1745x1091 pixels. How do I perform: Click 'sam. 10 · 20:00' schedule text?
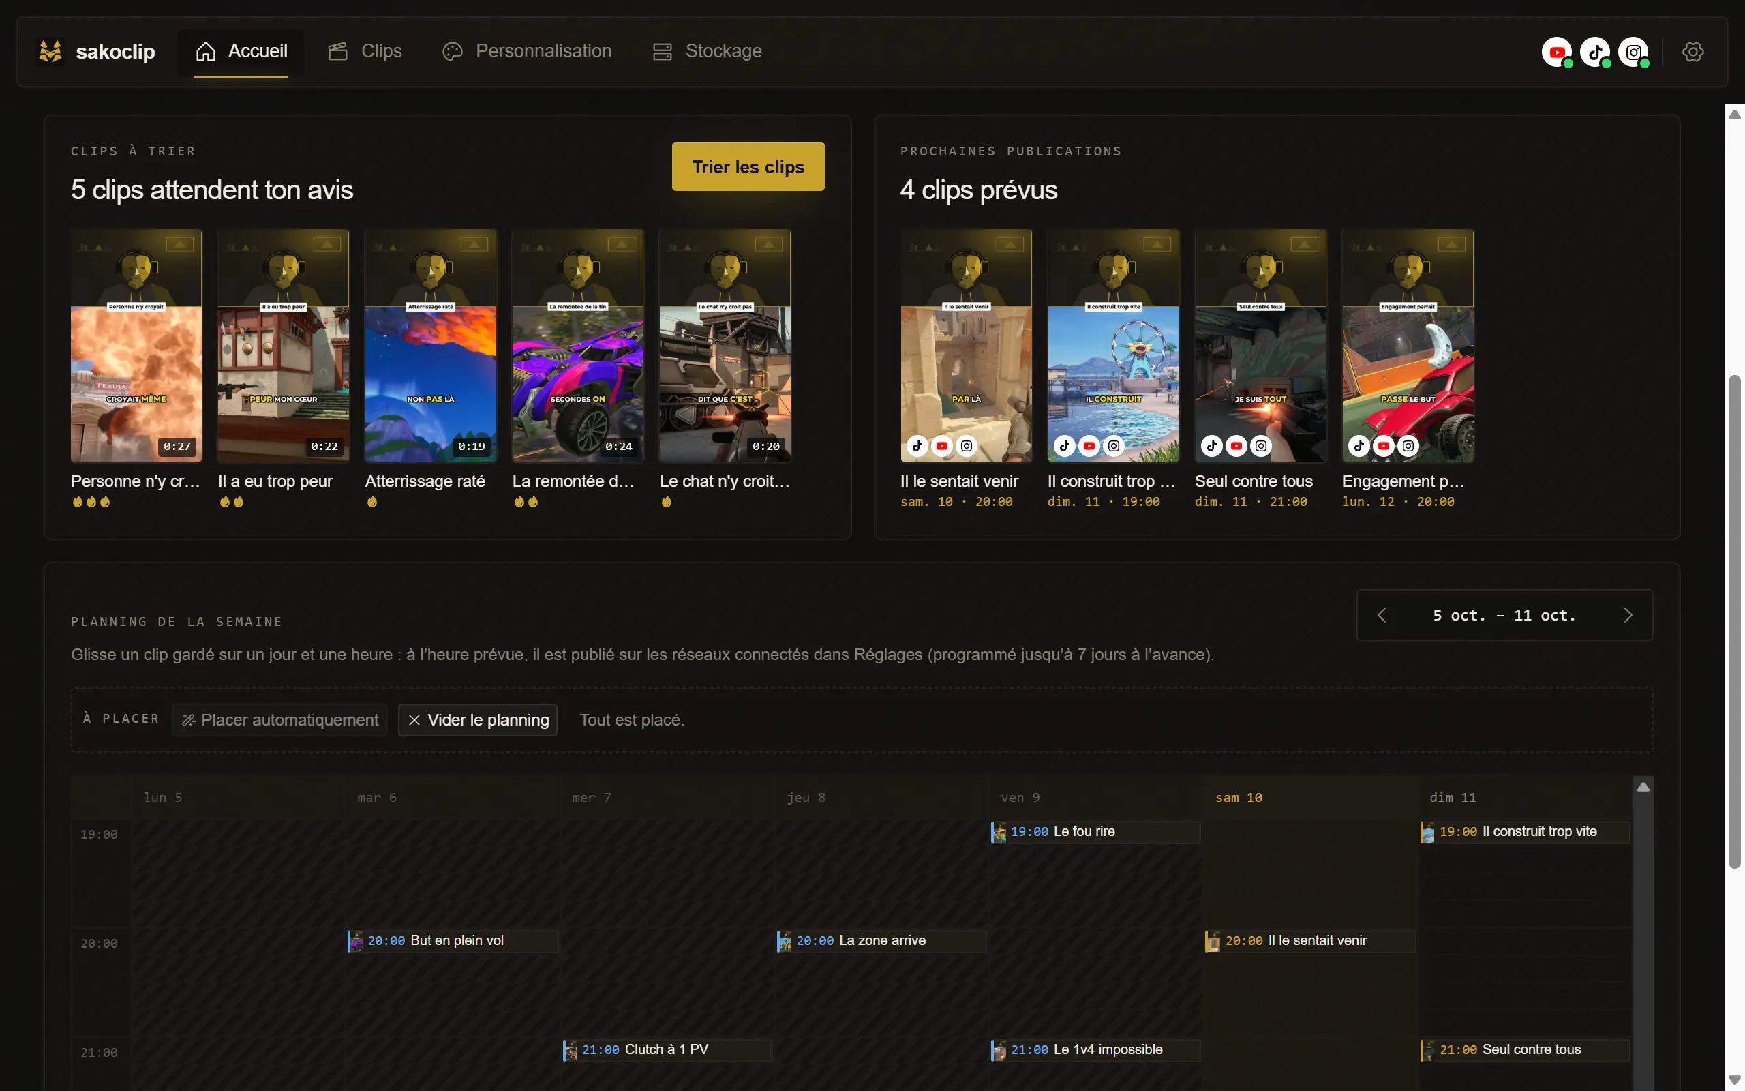pos(956,501)
